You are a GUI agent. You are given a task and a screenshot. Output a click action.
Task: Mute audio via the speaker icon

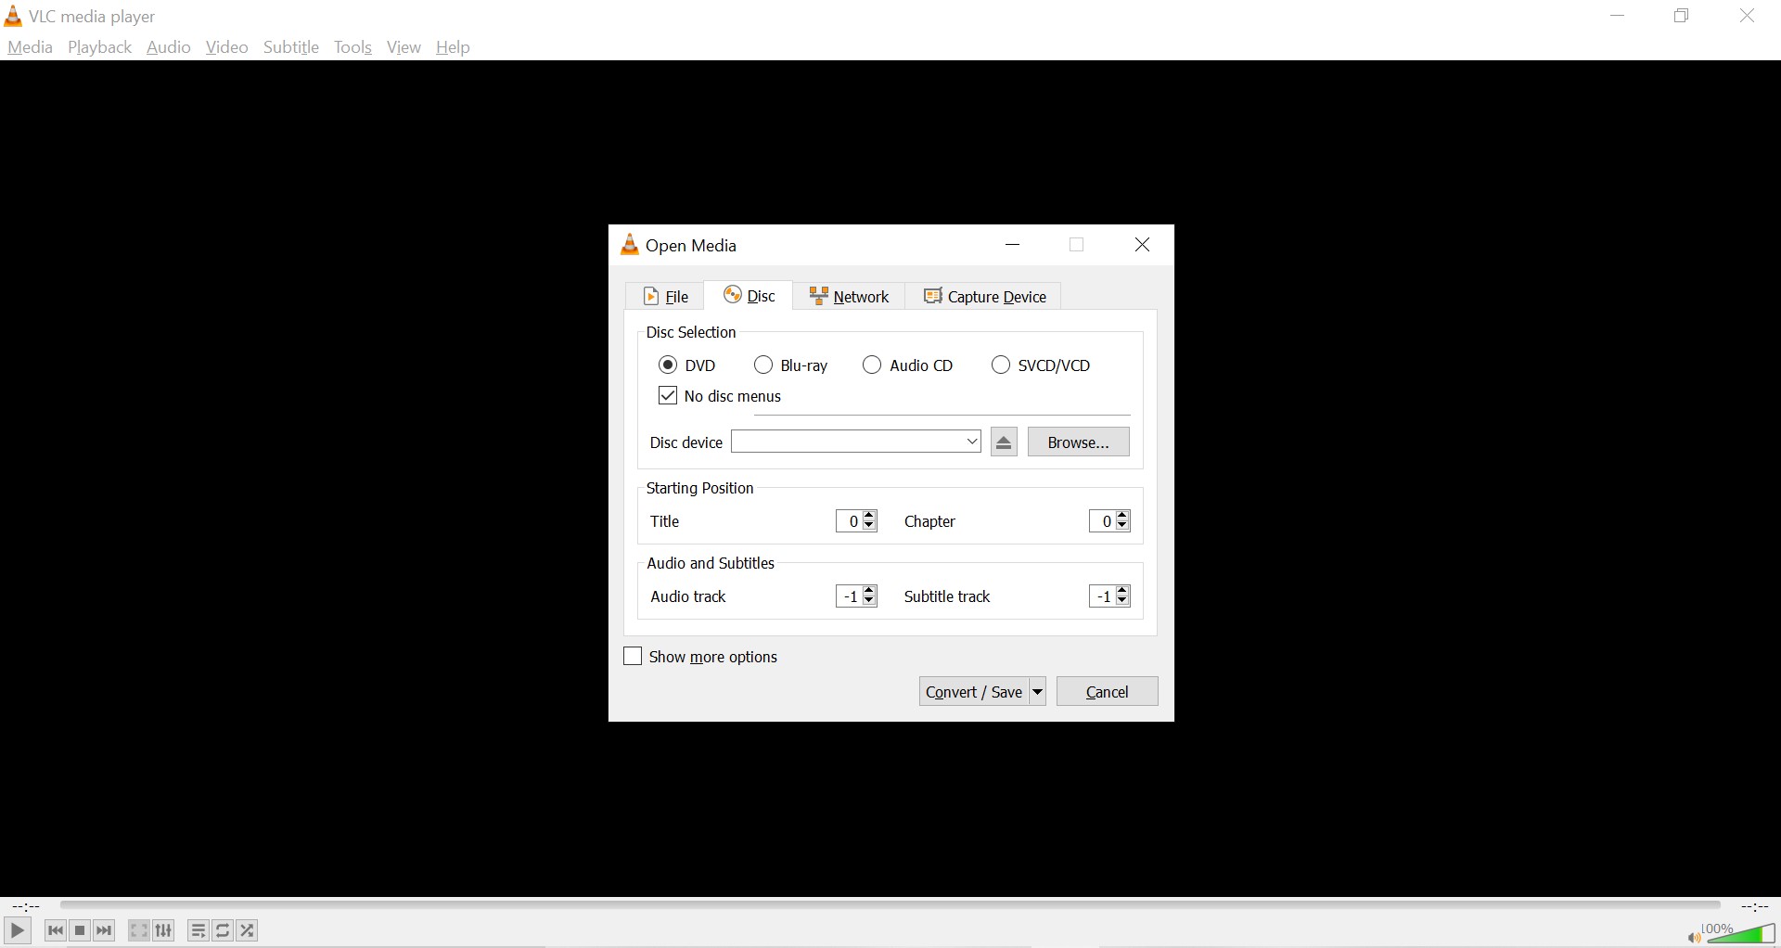coord(1694,938)
